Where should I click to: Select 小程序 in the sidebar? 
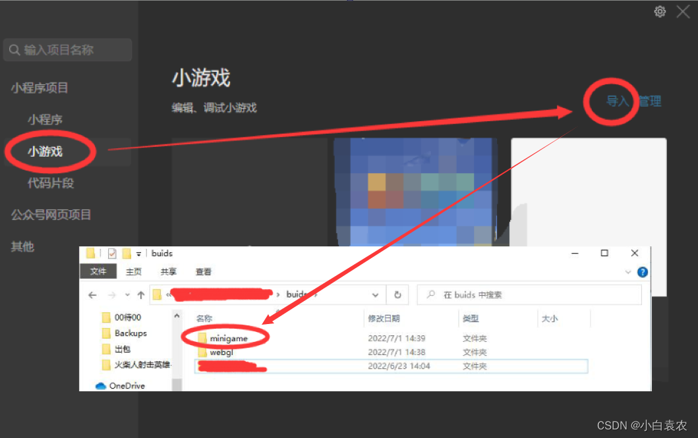pos(45,120)
